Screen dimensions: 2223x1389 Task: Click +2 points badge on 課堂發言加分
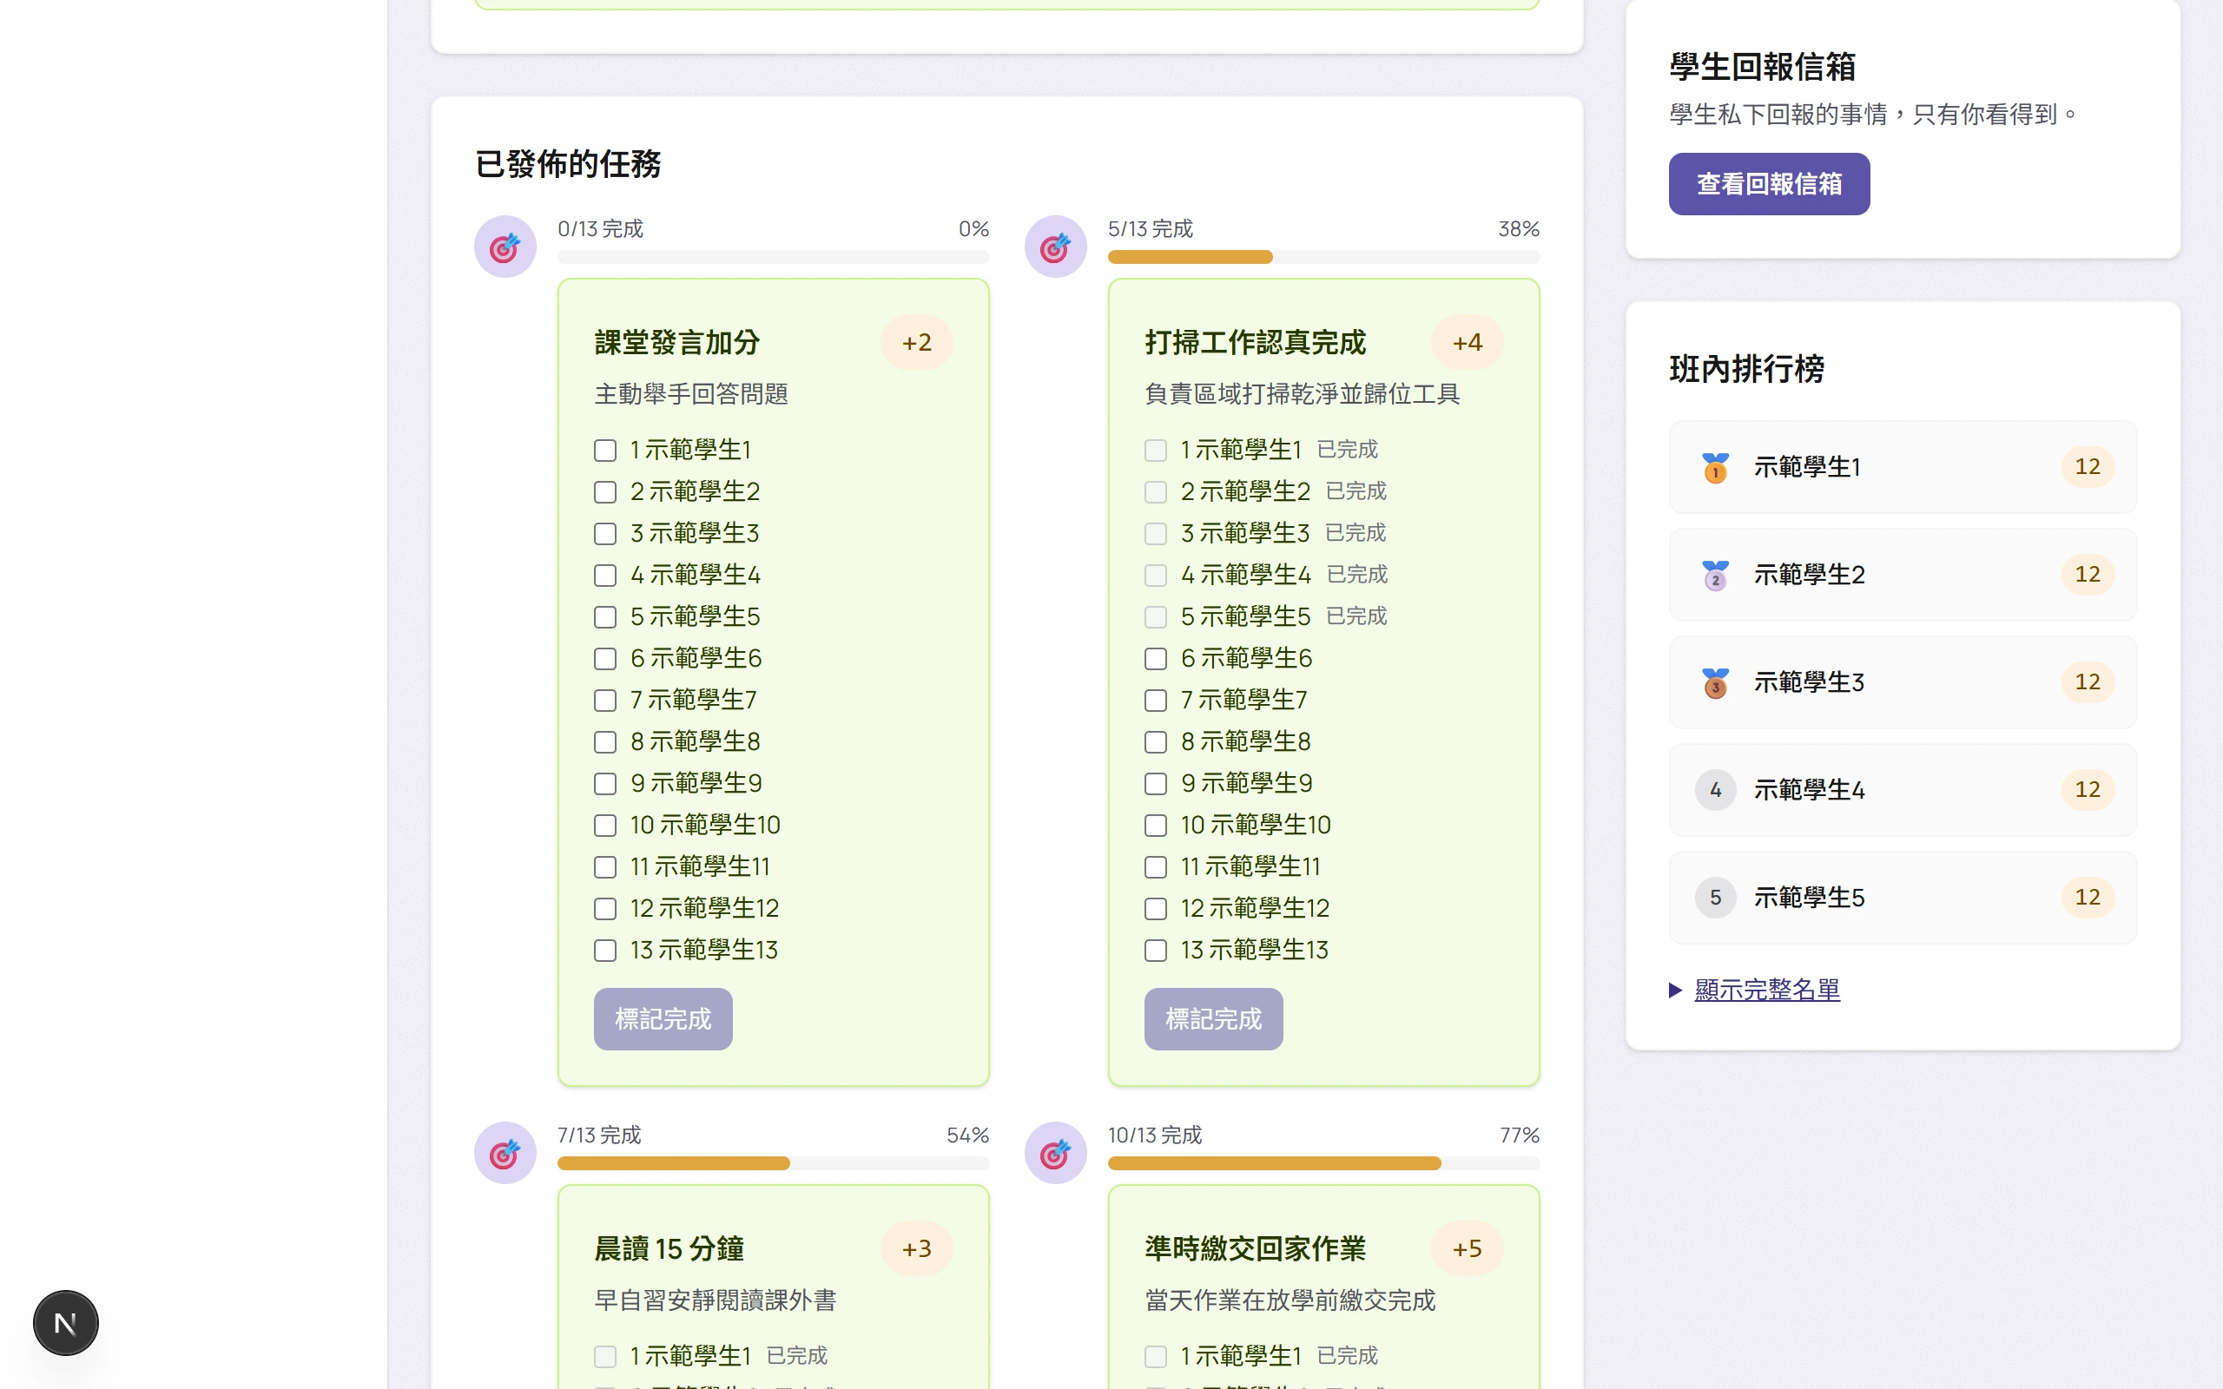[916, 343]
